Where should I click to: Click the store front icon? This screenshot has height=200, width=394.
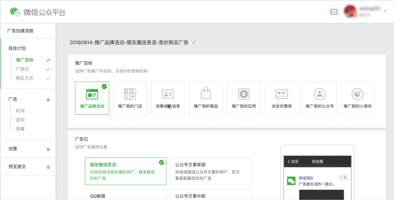click(130, 94)
